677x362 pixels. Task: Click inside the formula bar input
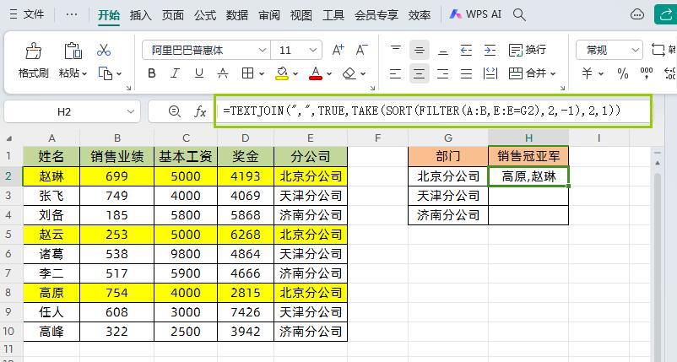[433, 111]
